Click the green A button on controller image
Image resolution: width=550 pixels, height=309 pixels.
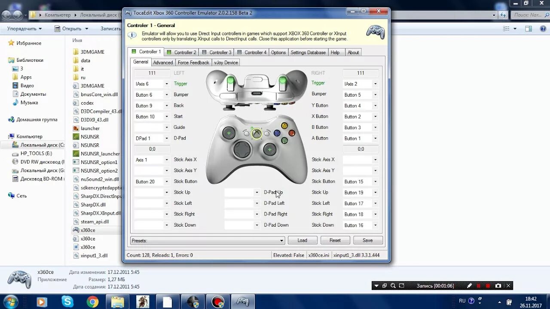(284, 140)
